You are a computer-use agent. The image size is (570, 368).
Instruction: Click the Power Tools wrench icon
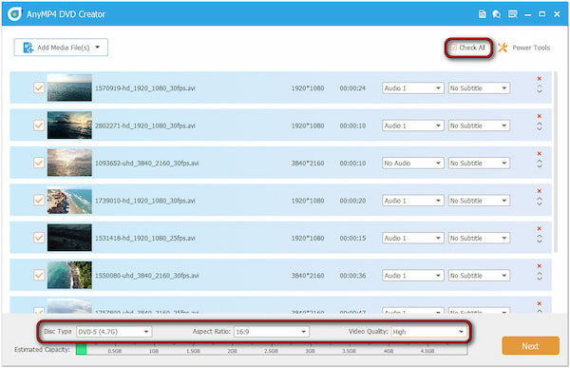pos(503,48)
